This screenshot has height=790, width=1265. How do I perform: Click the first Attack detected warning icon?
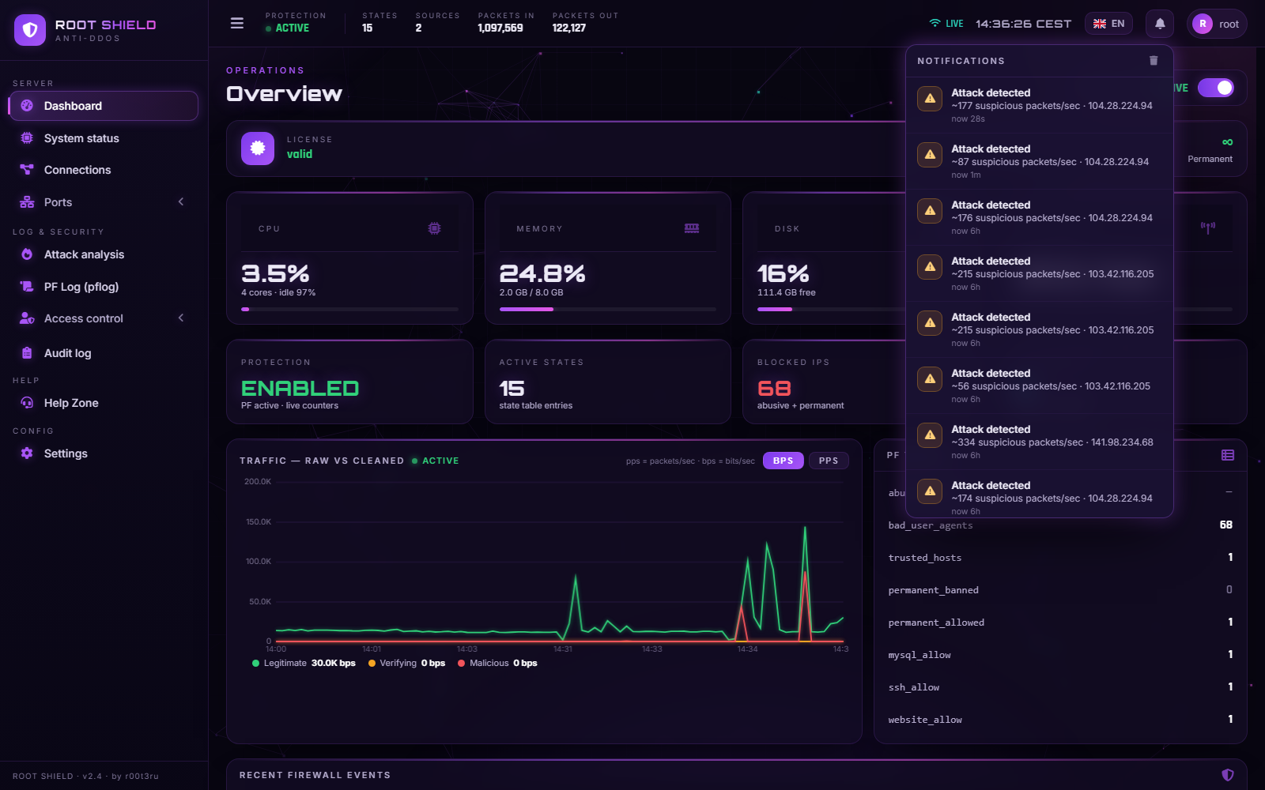[930, 99]
